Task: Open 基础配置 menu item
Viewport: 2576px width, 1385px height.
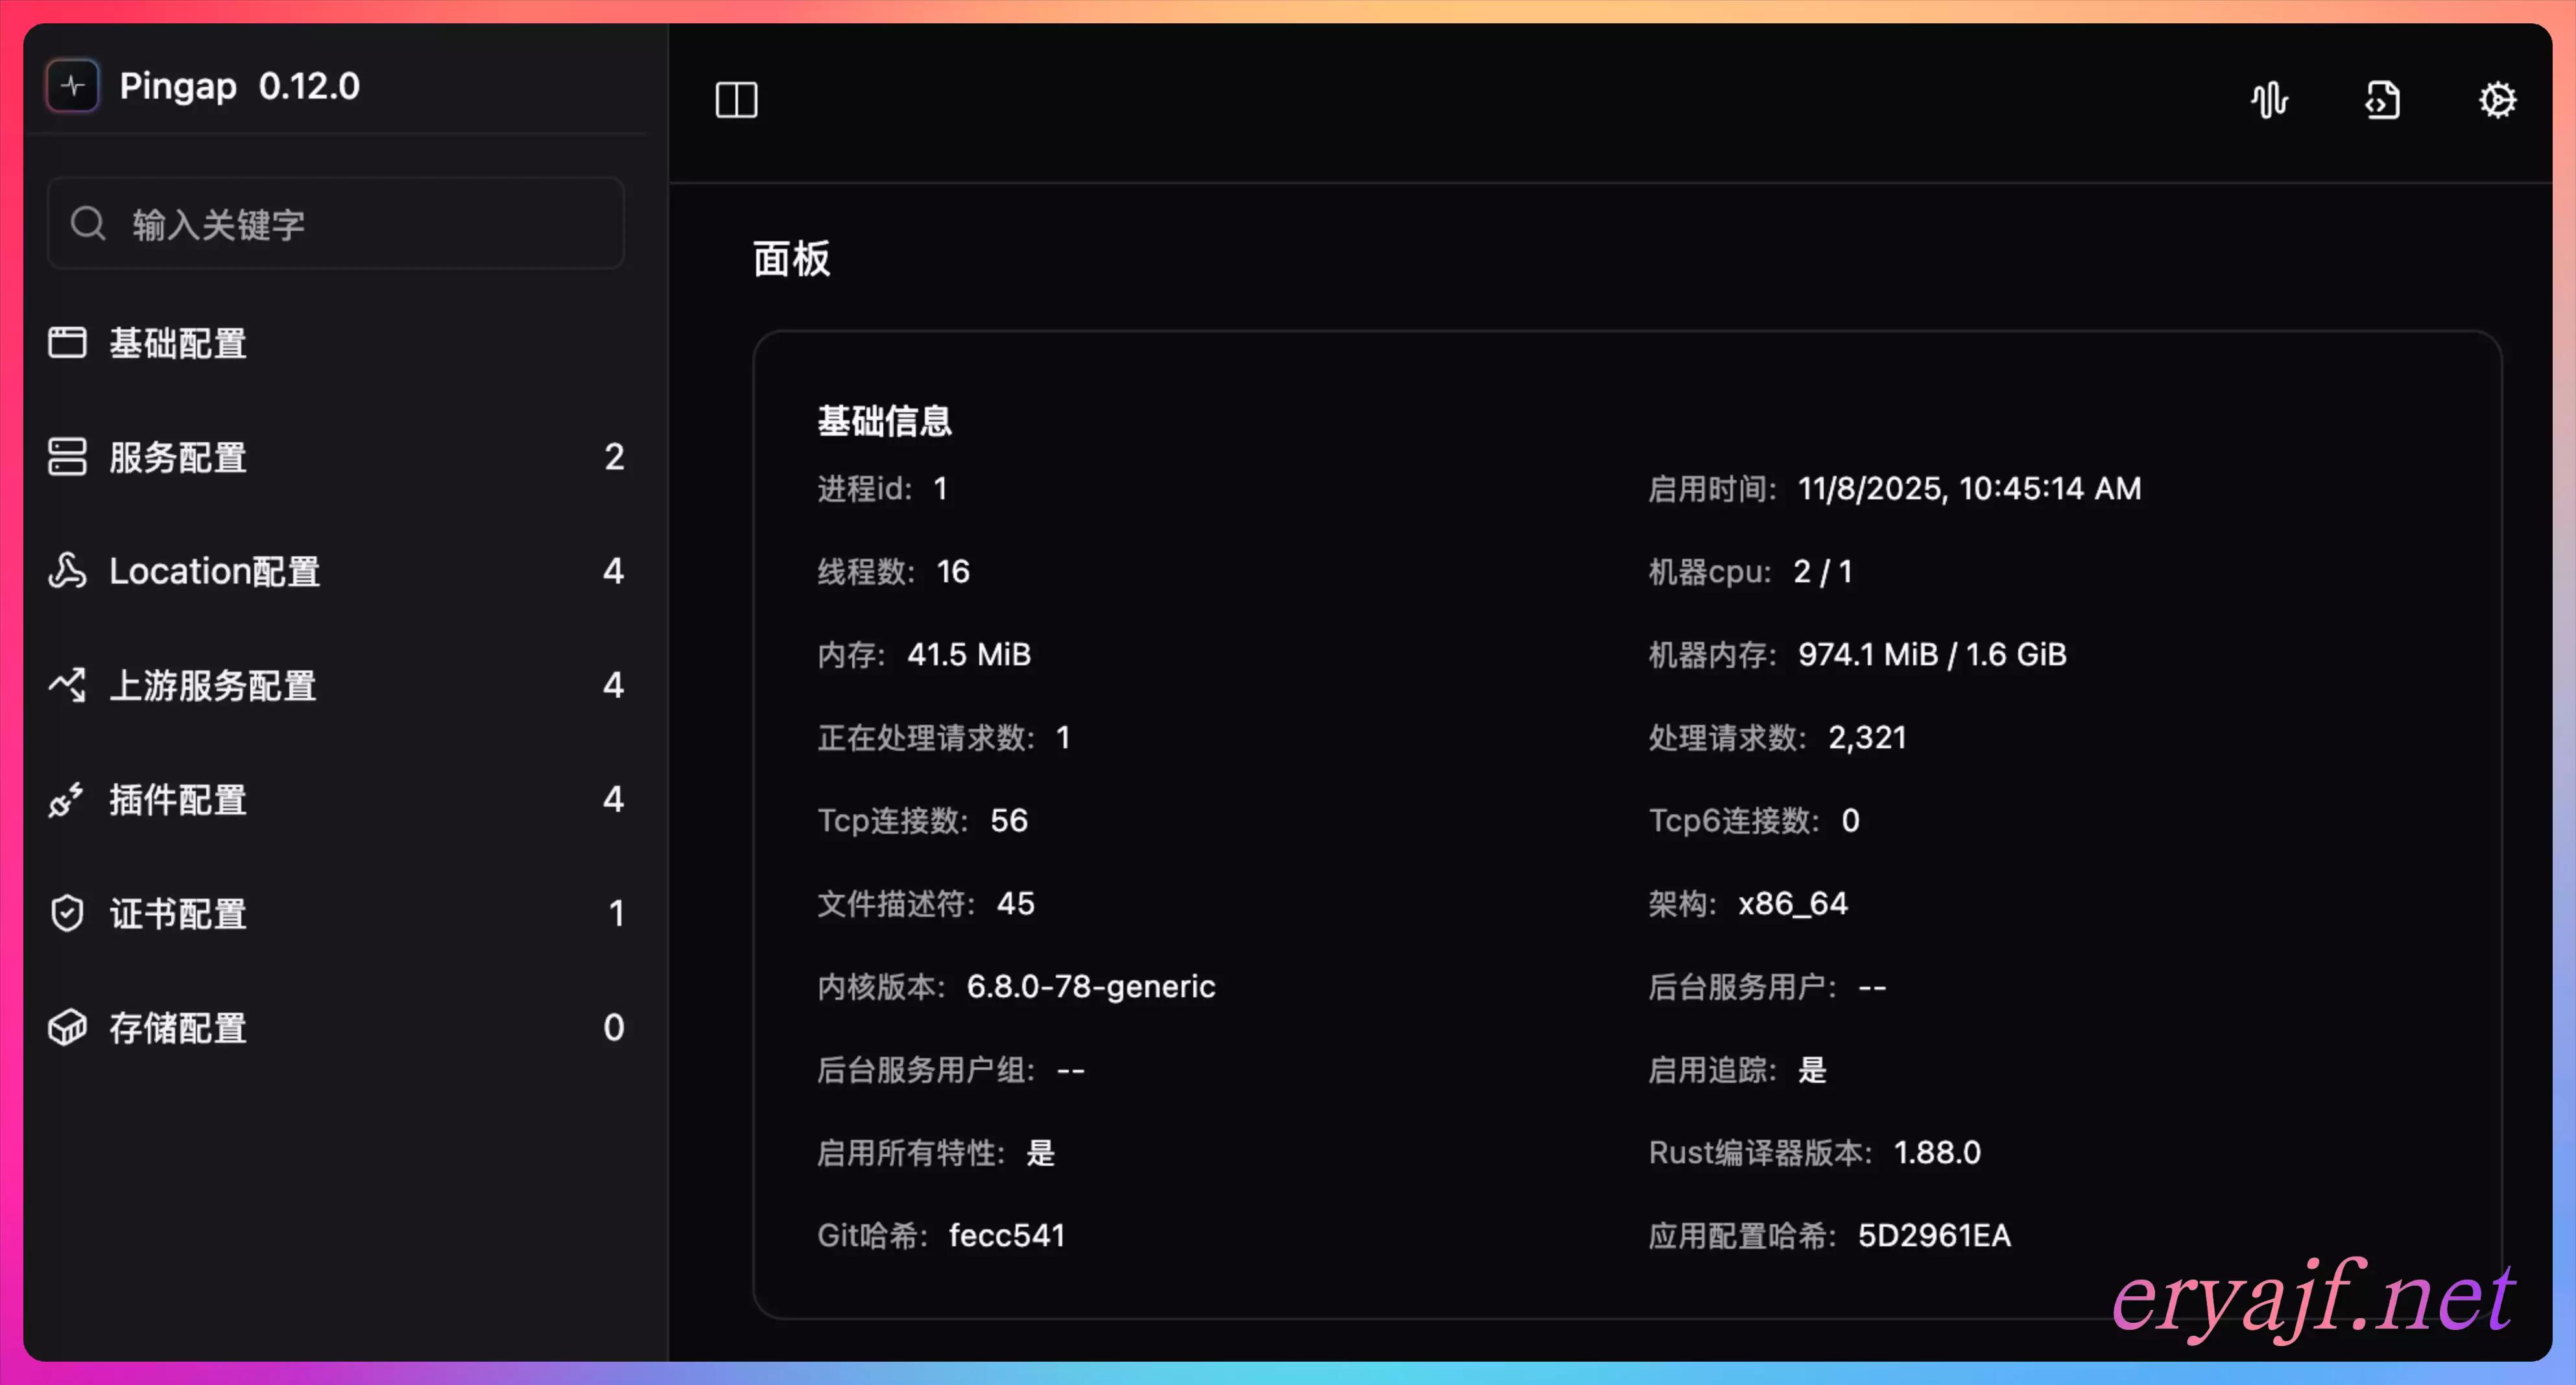Action: tap(178, 343)
